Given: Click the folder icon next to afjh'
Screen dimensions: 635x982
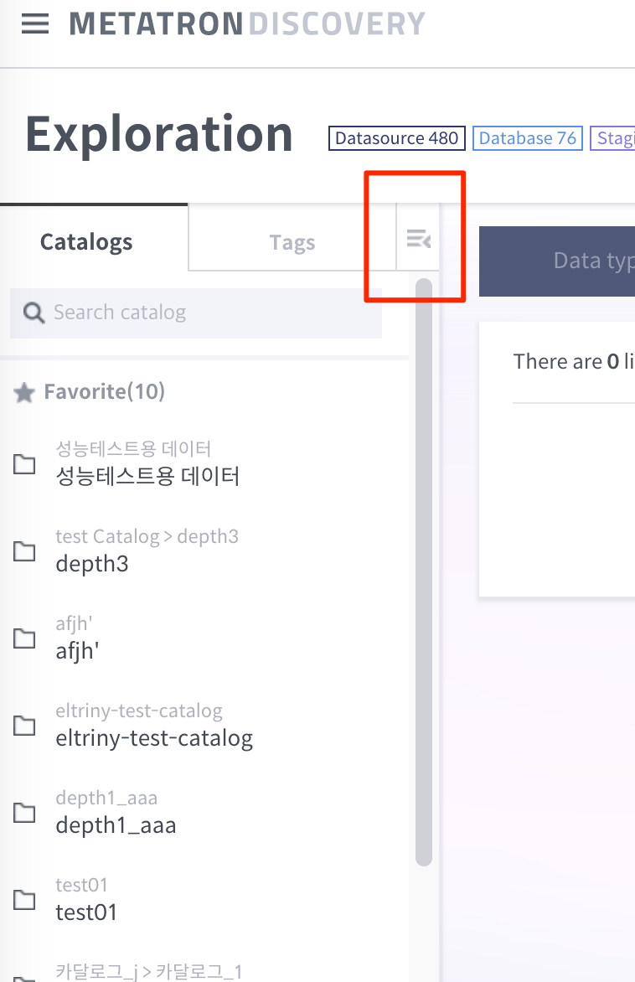Looking at the screenshot, I should coord(23,638).
